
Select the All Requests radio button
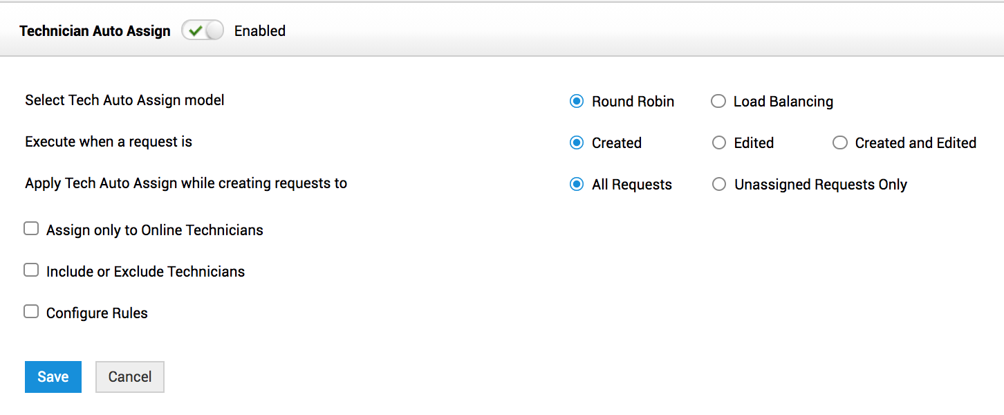click(x=577, y=185)
